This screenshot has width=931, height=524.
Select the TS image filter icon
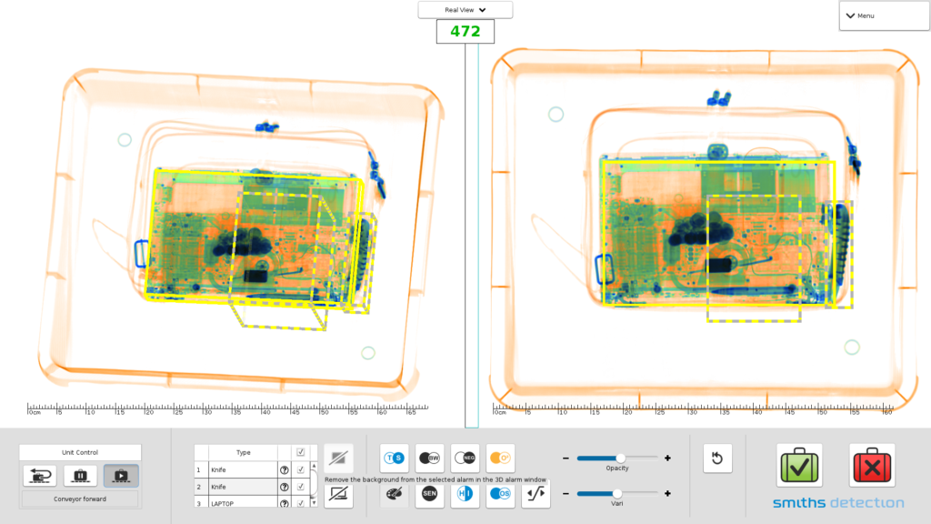click(394, 458)
